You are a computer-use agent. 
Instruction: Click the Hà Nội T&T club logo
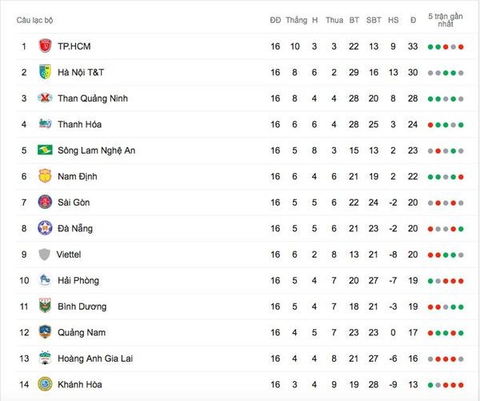pos(45,72)
